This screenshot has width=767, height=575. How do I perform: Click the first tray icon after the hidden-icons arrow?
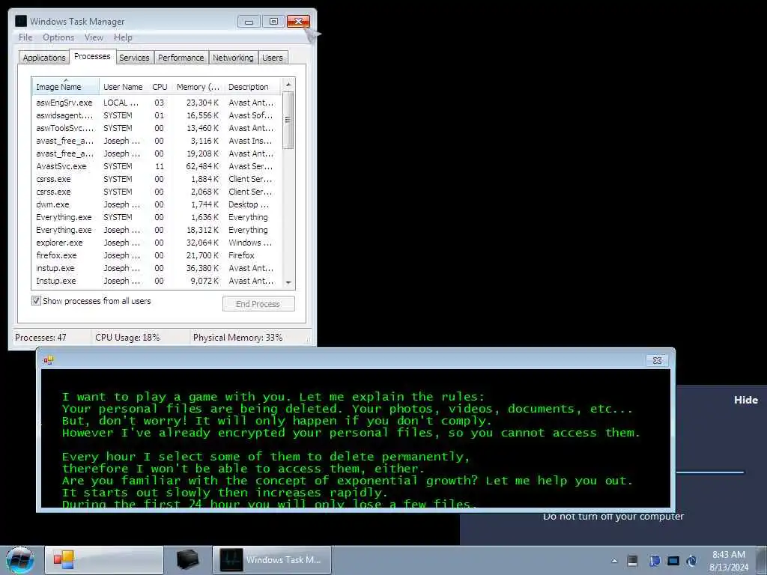point(632,561)
